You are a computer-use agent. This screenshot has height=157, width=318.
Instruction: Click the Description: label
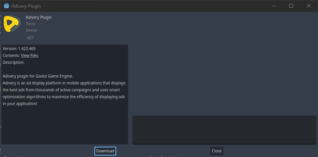[x=13, y=62]
